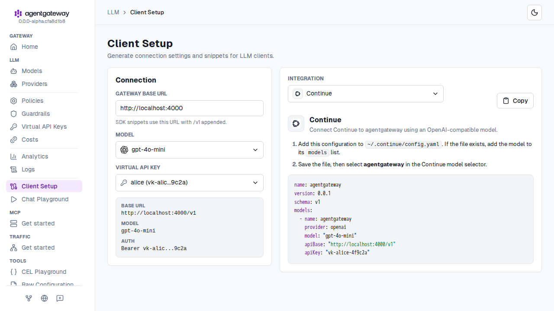Screen dimensions: 554x311
Task: Open Get started under MCP
Action: click(44, 223)
